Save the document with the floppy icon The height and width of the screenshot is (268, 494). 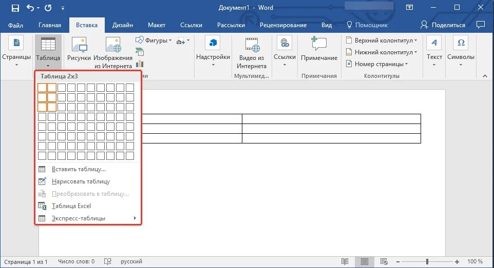click(15, 8)
